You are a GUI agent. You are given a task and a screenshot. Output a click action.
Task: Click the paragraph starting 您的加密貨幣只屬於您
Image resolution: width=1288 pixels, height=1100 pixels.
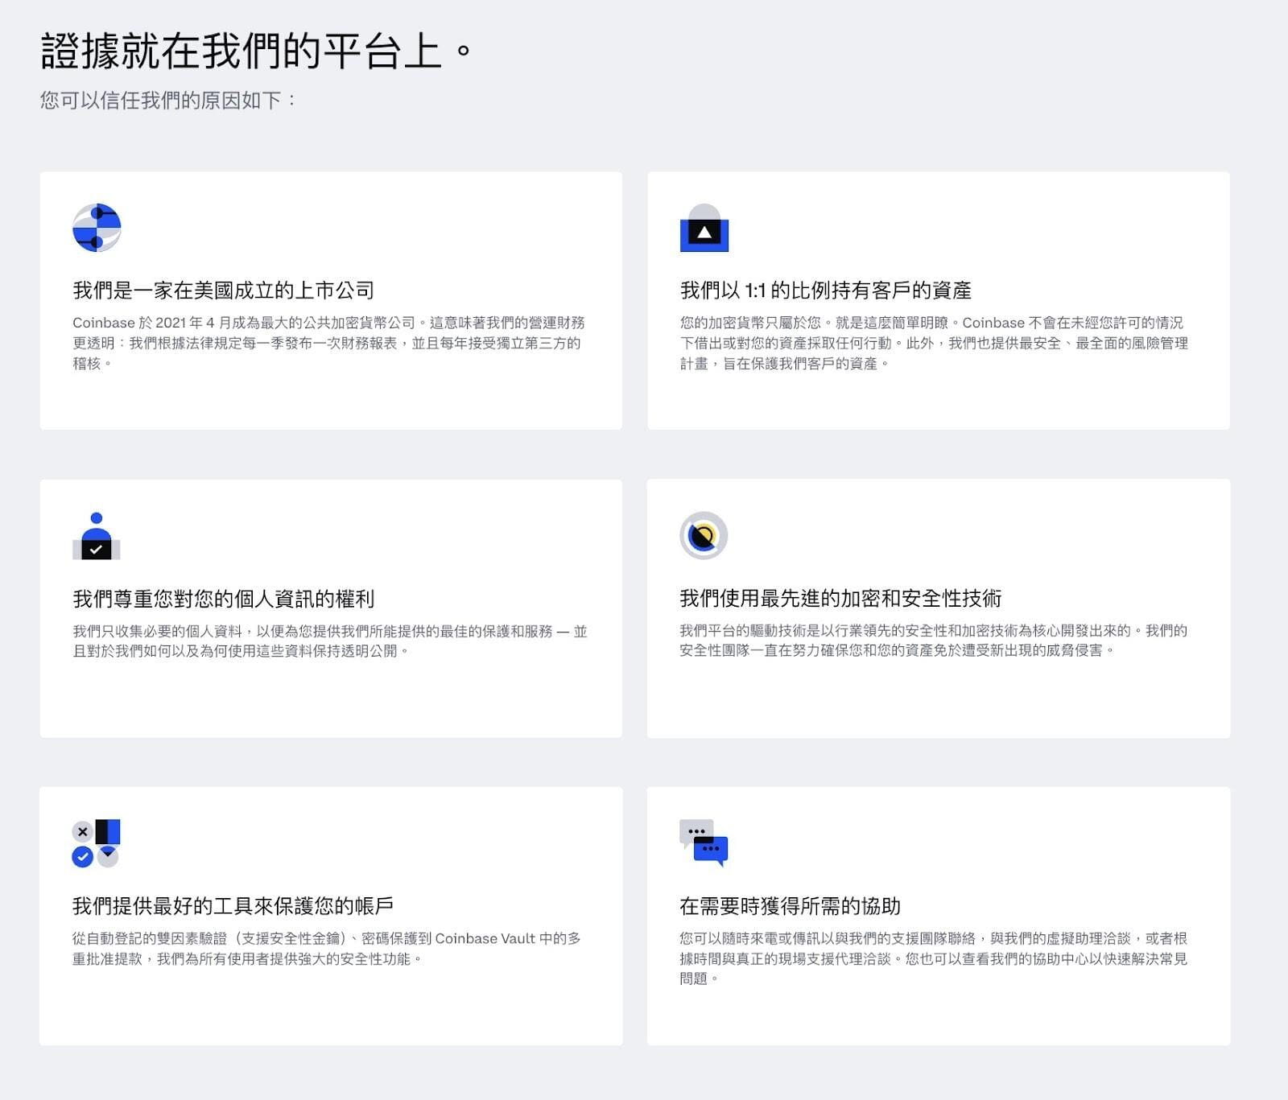click(x=934, y=343)
